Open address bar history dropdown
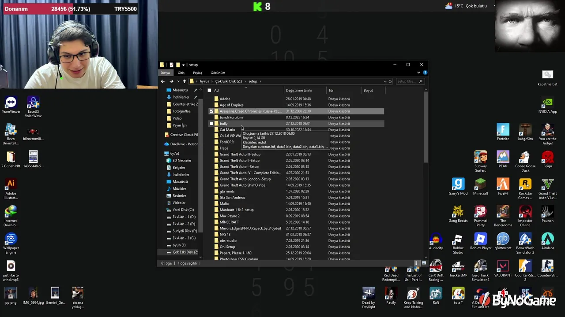This screenshot has height=317, width=565. [x=385, y=81]
